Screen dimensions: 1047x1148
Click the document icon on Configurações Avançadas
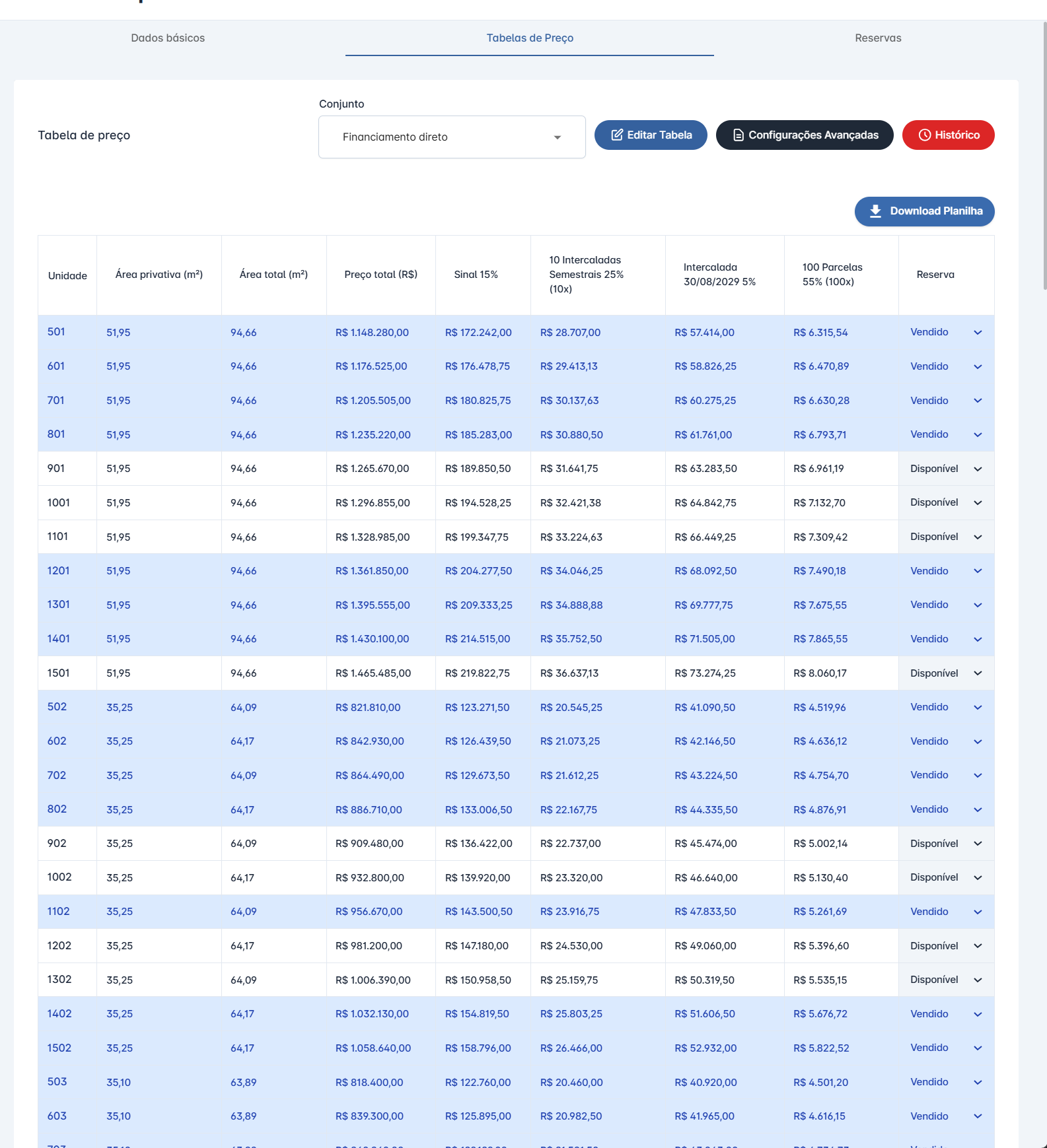coord(739,135)
